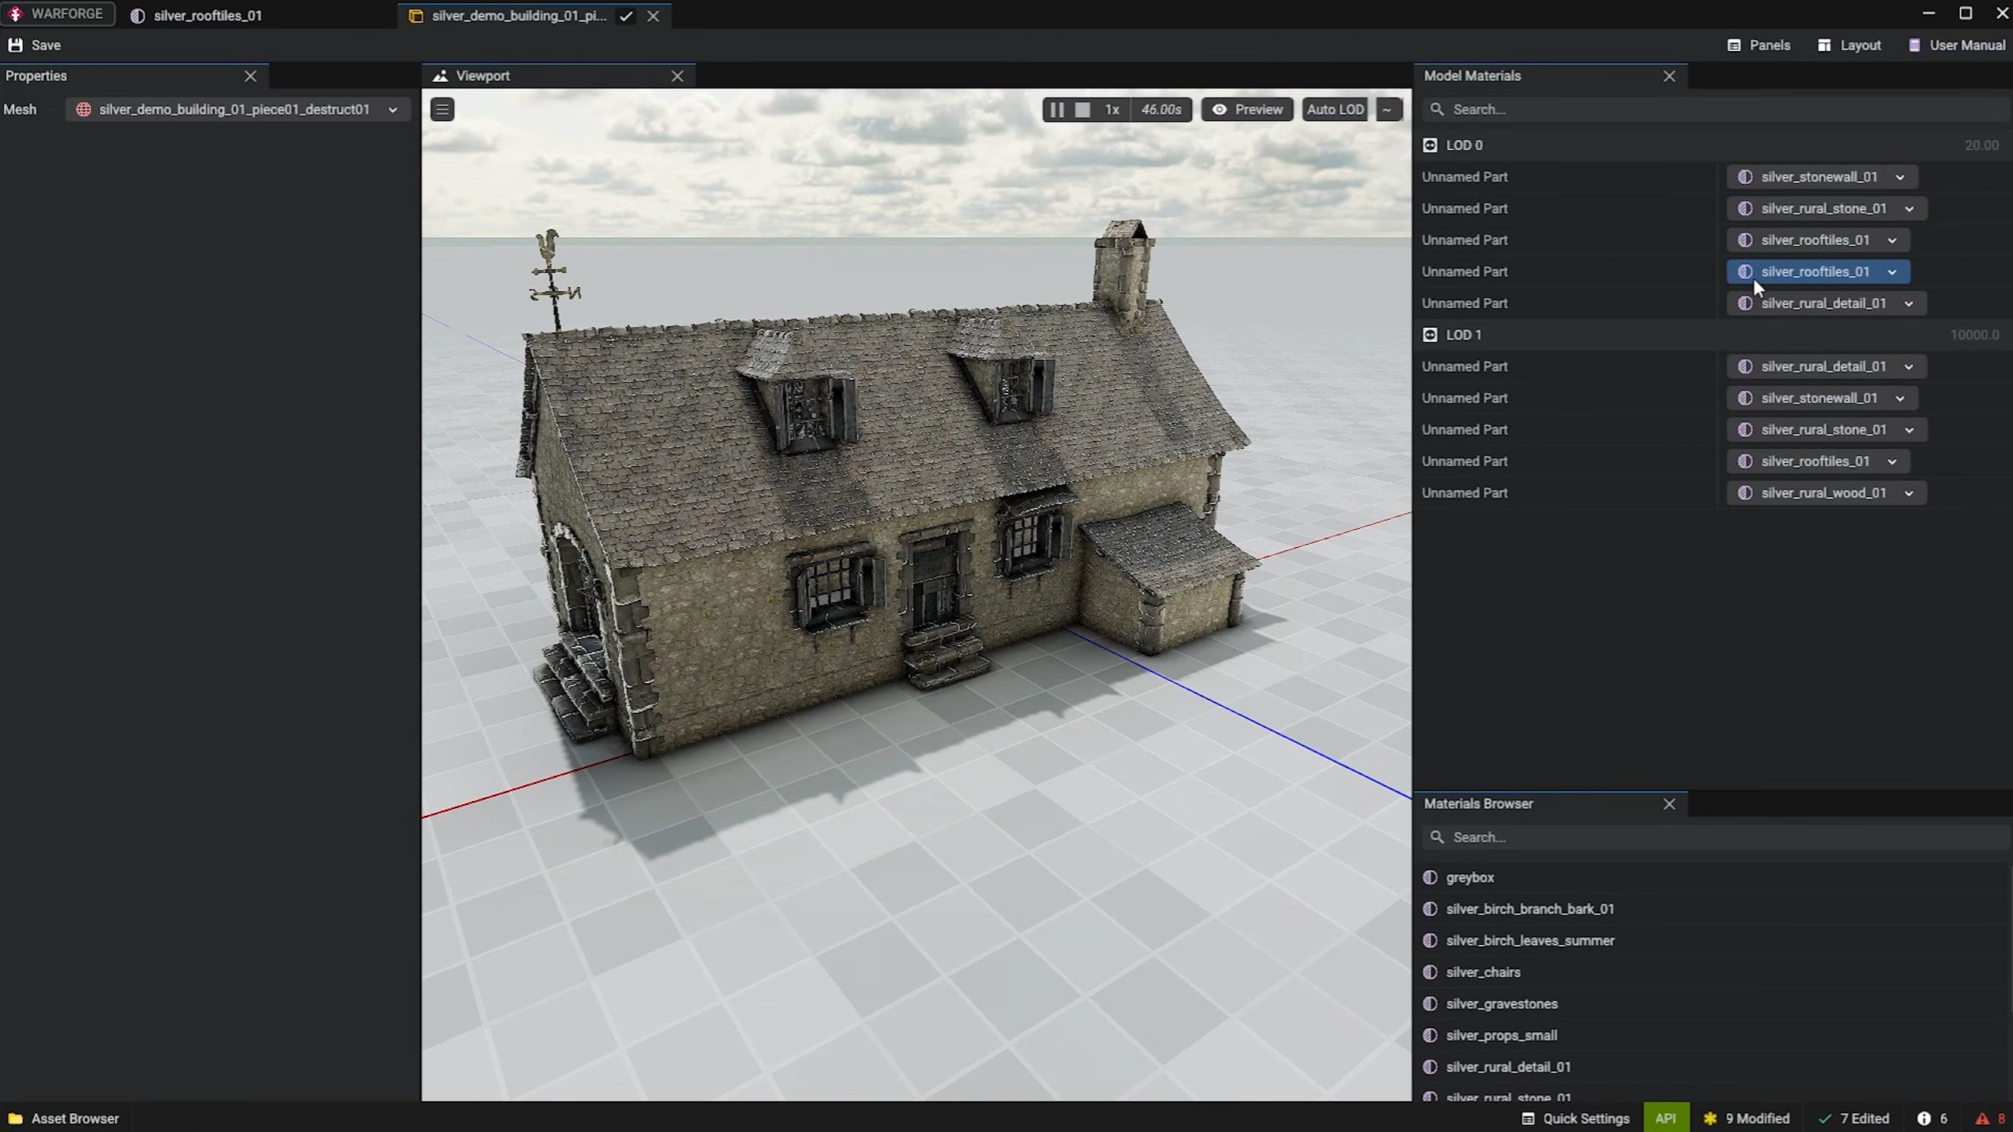Viewport: 2013px width, 1132px height.
Task: Collapse the LOD 1 group
Action: [1430, 335]
